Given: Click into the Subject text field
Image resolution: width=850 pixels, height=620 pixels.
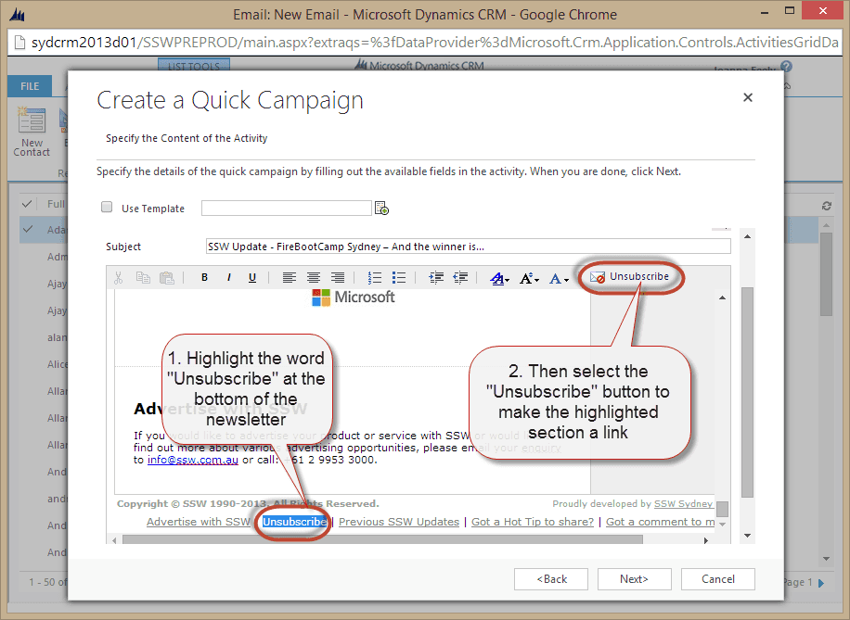Looking at the screenshot, I should 468,247.
